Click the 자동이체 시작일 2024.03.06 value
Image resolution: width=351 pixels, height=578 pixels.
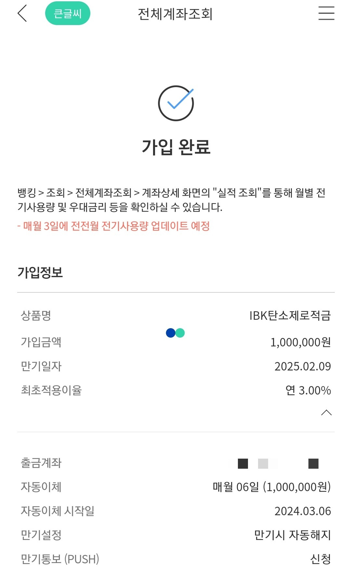tap(303, 511)
